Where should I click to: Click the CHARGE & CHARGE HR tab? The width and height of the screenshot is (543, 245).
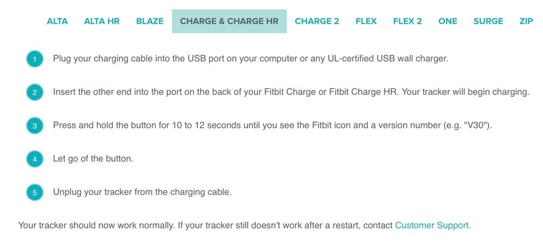point(229,21)
